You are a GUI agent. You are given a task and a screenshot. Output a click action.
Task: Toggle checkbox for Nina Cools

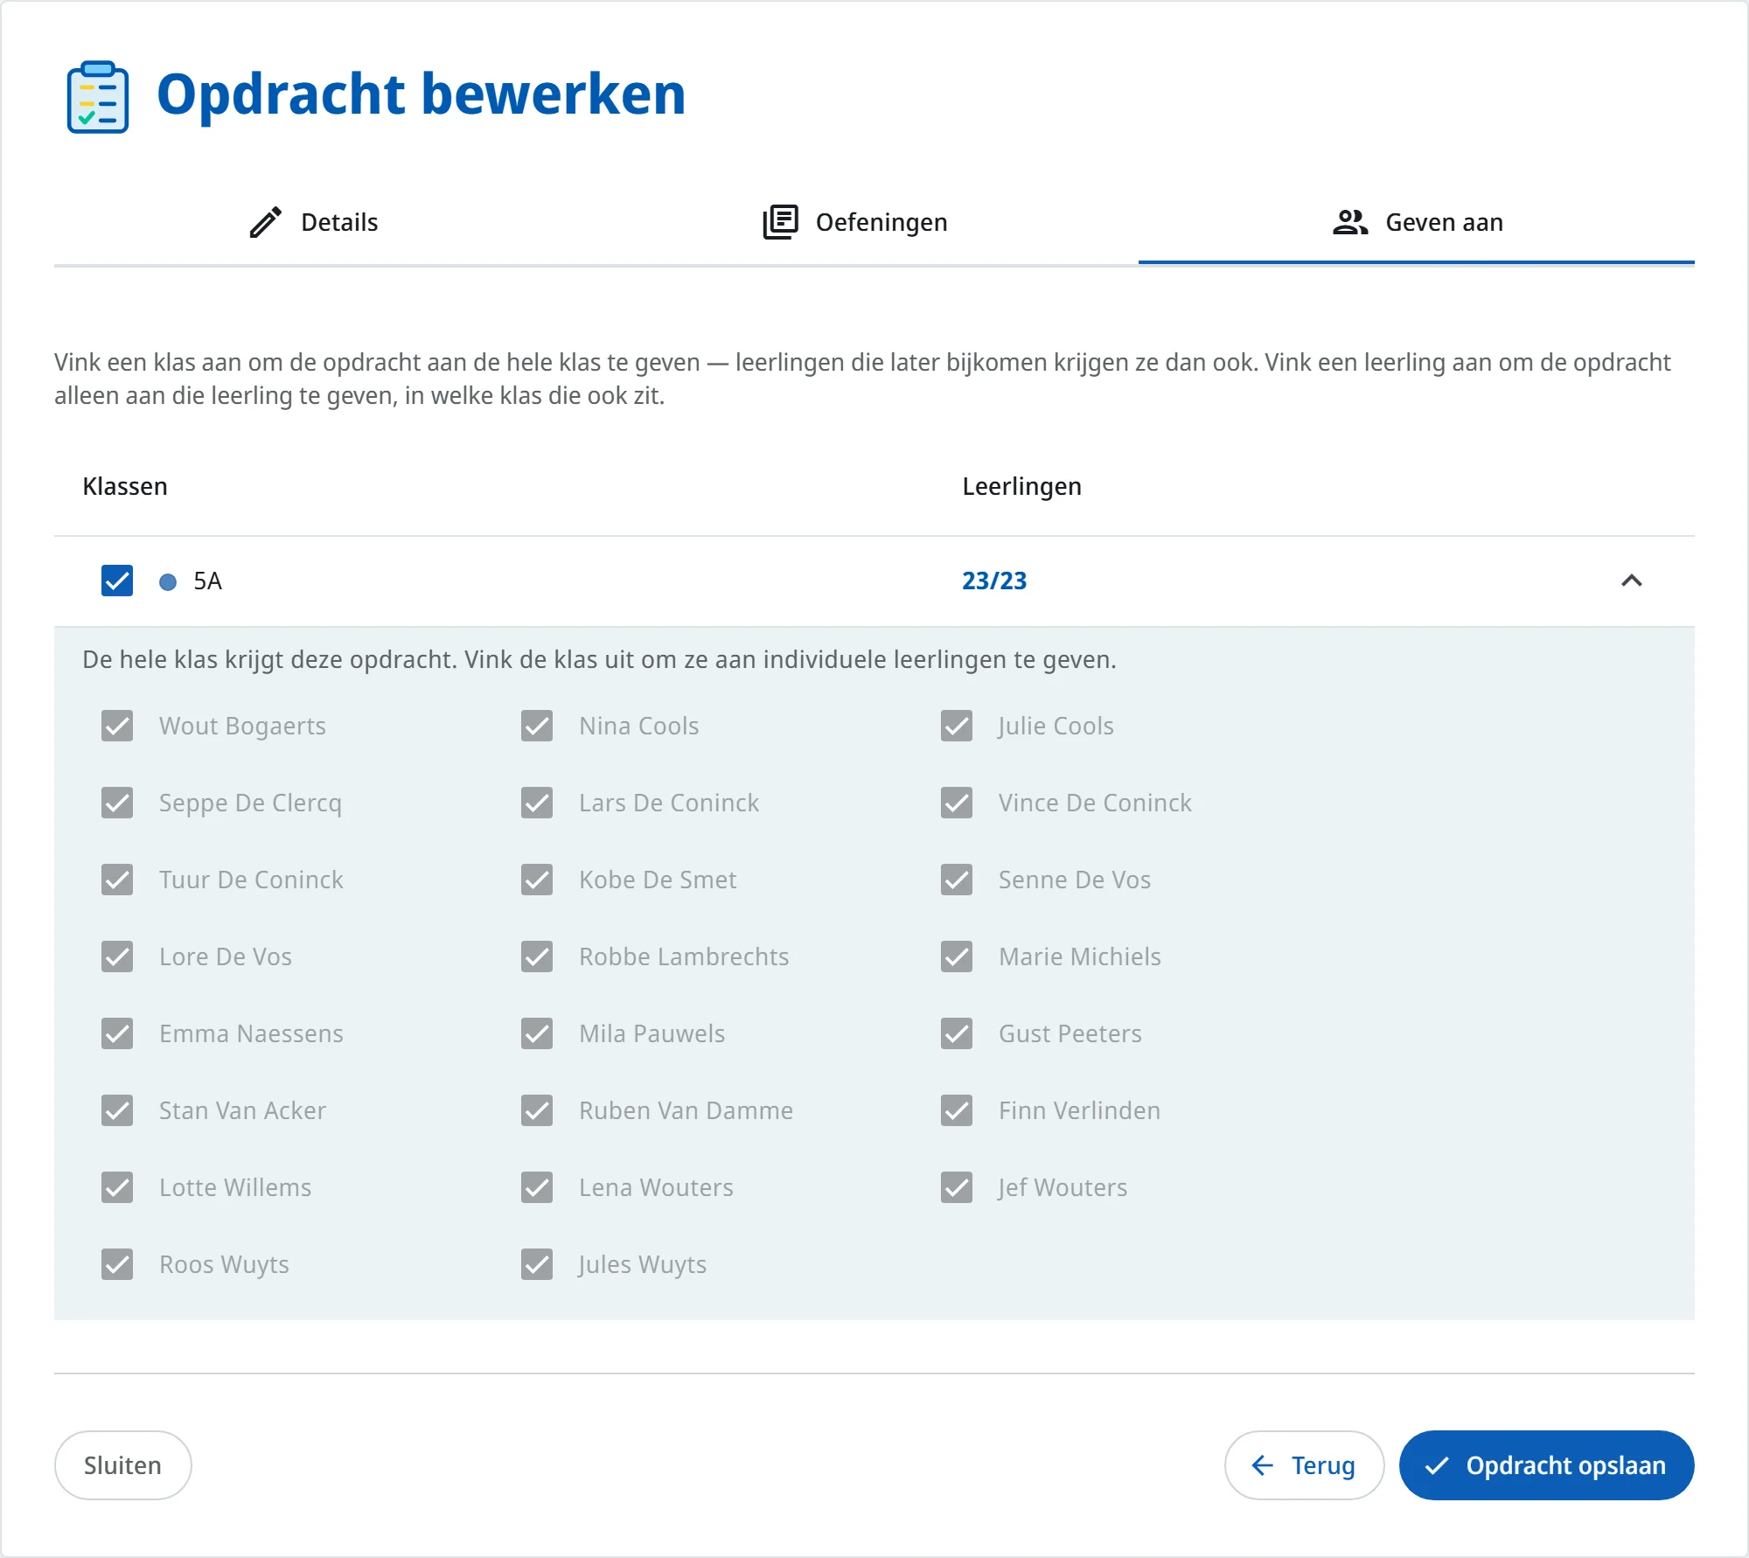click(537, 726)
